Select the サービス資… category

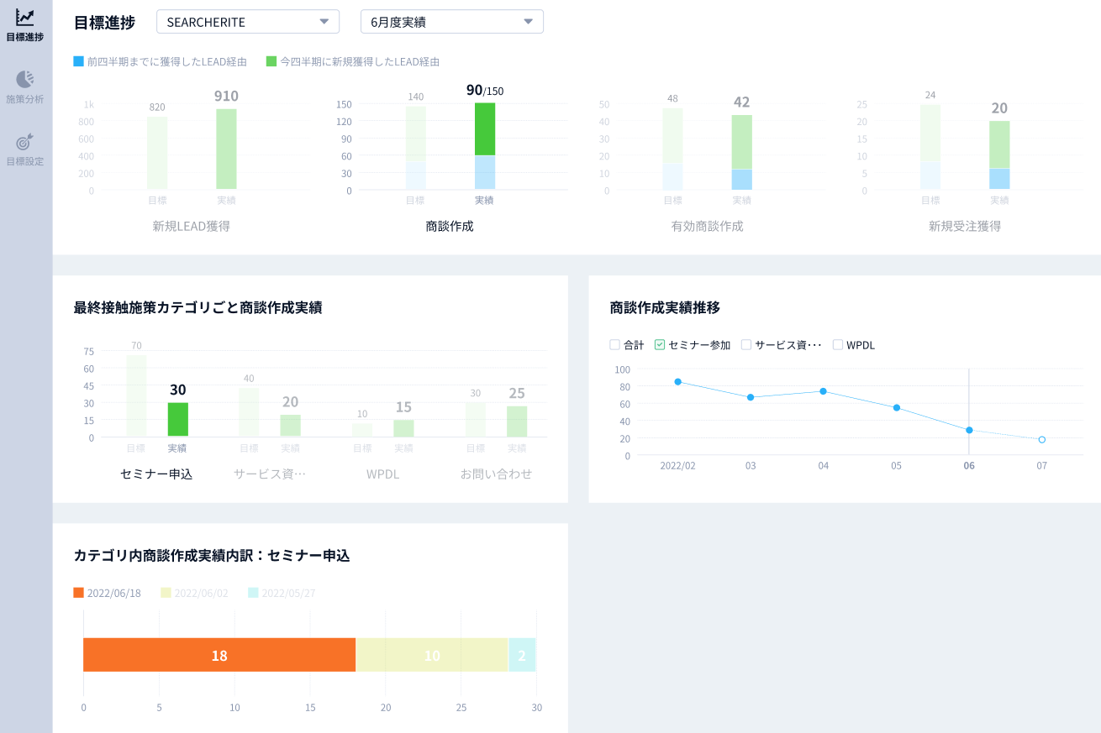click(270, 474)
